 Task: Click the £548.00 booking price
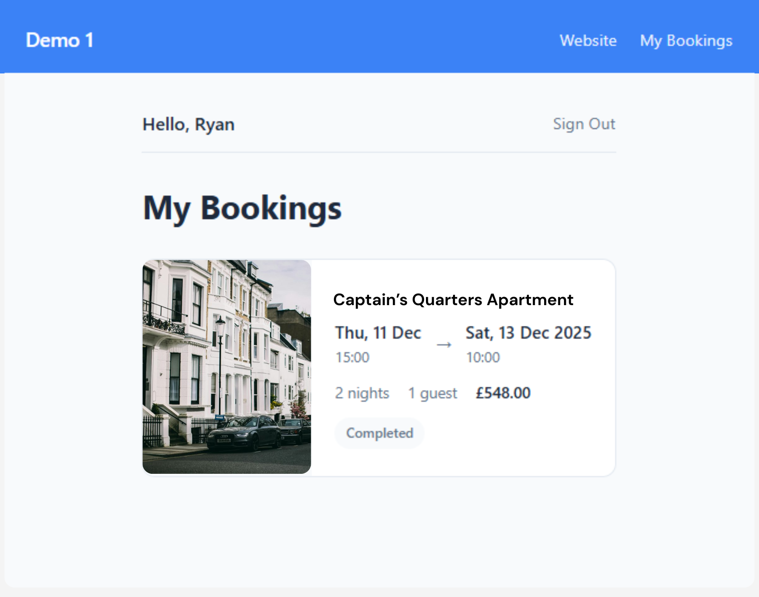[x=503, y=393]
